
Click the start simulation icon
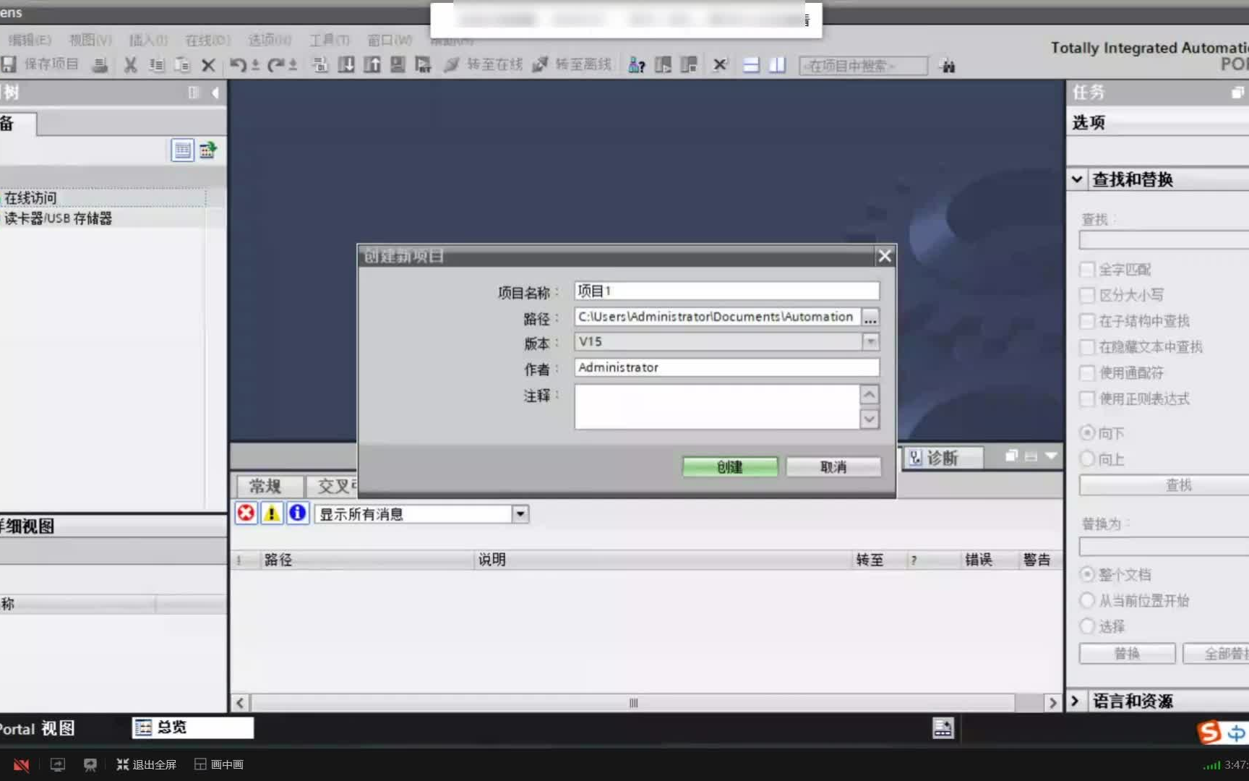coord(398,65)
